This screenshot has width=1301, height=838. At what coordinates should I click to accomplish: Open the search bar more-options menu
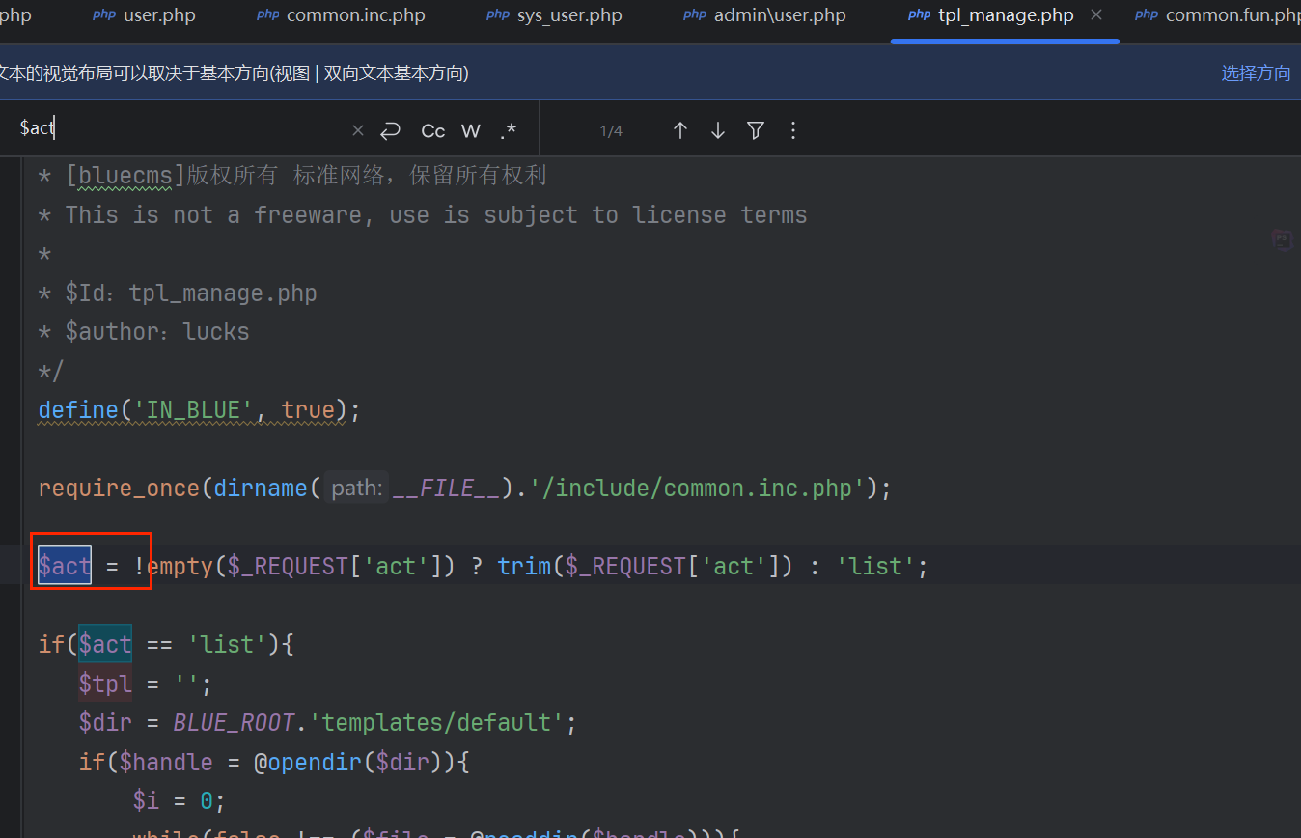click(793, 130)
